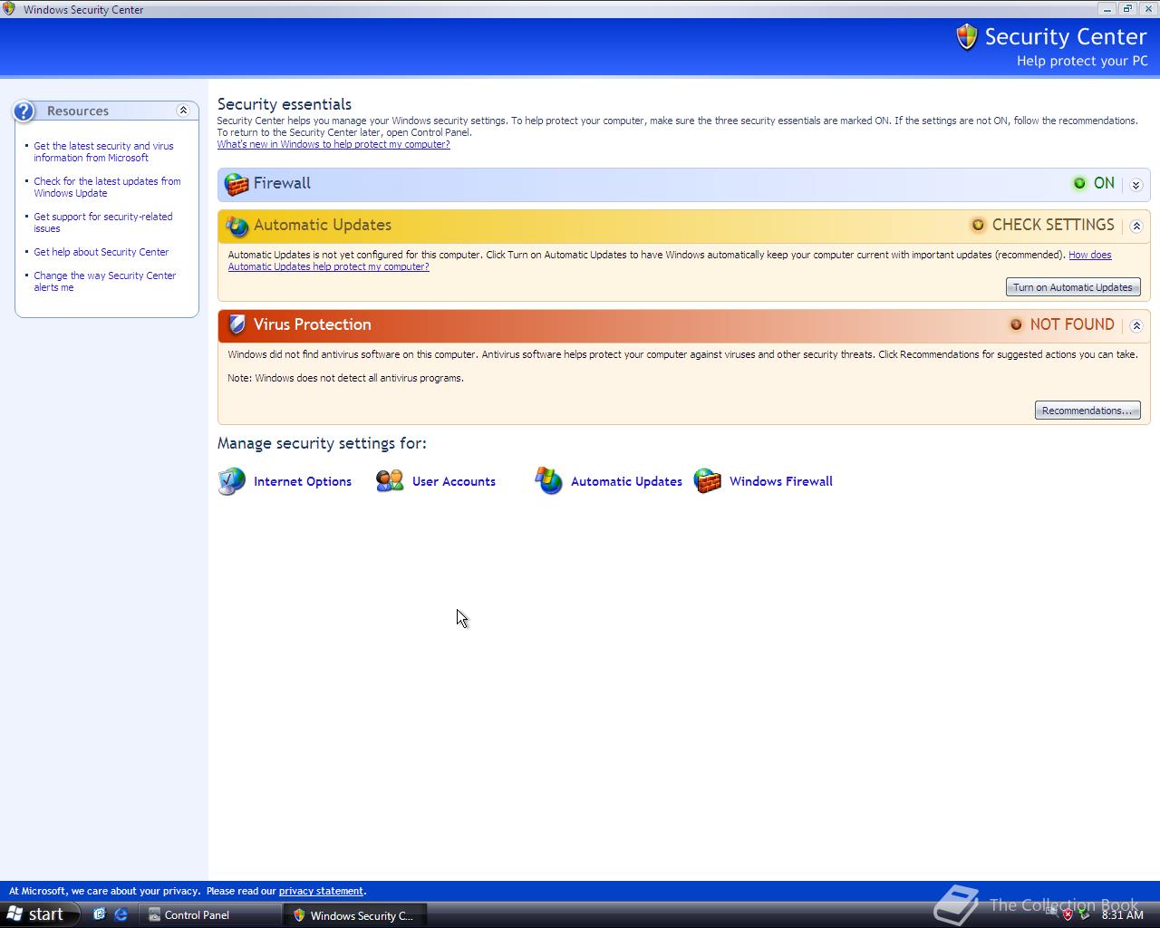
Task: Open the Recommendations dialog
Action: pyautogui.click(x=1087, y=411)
